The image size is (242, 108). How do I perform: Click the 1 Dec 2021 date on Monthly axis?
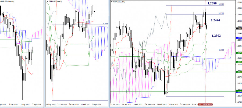click(13, 105)
